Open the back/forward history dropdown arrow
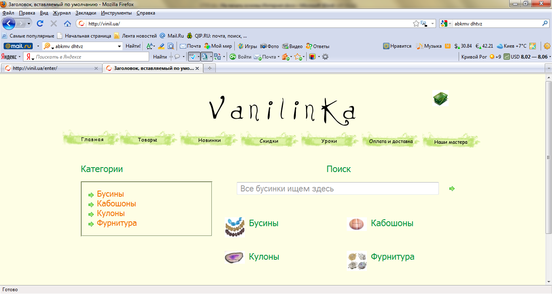 click(x=29, y=24)
